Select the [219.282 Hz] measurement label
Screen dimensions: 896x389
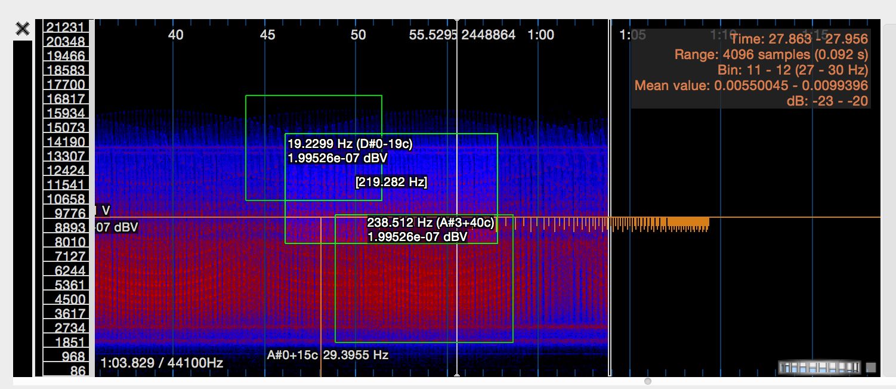391,182
